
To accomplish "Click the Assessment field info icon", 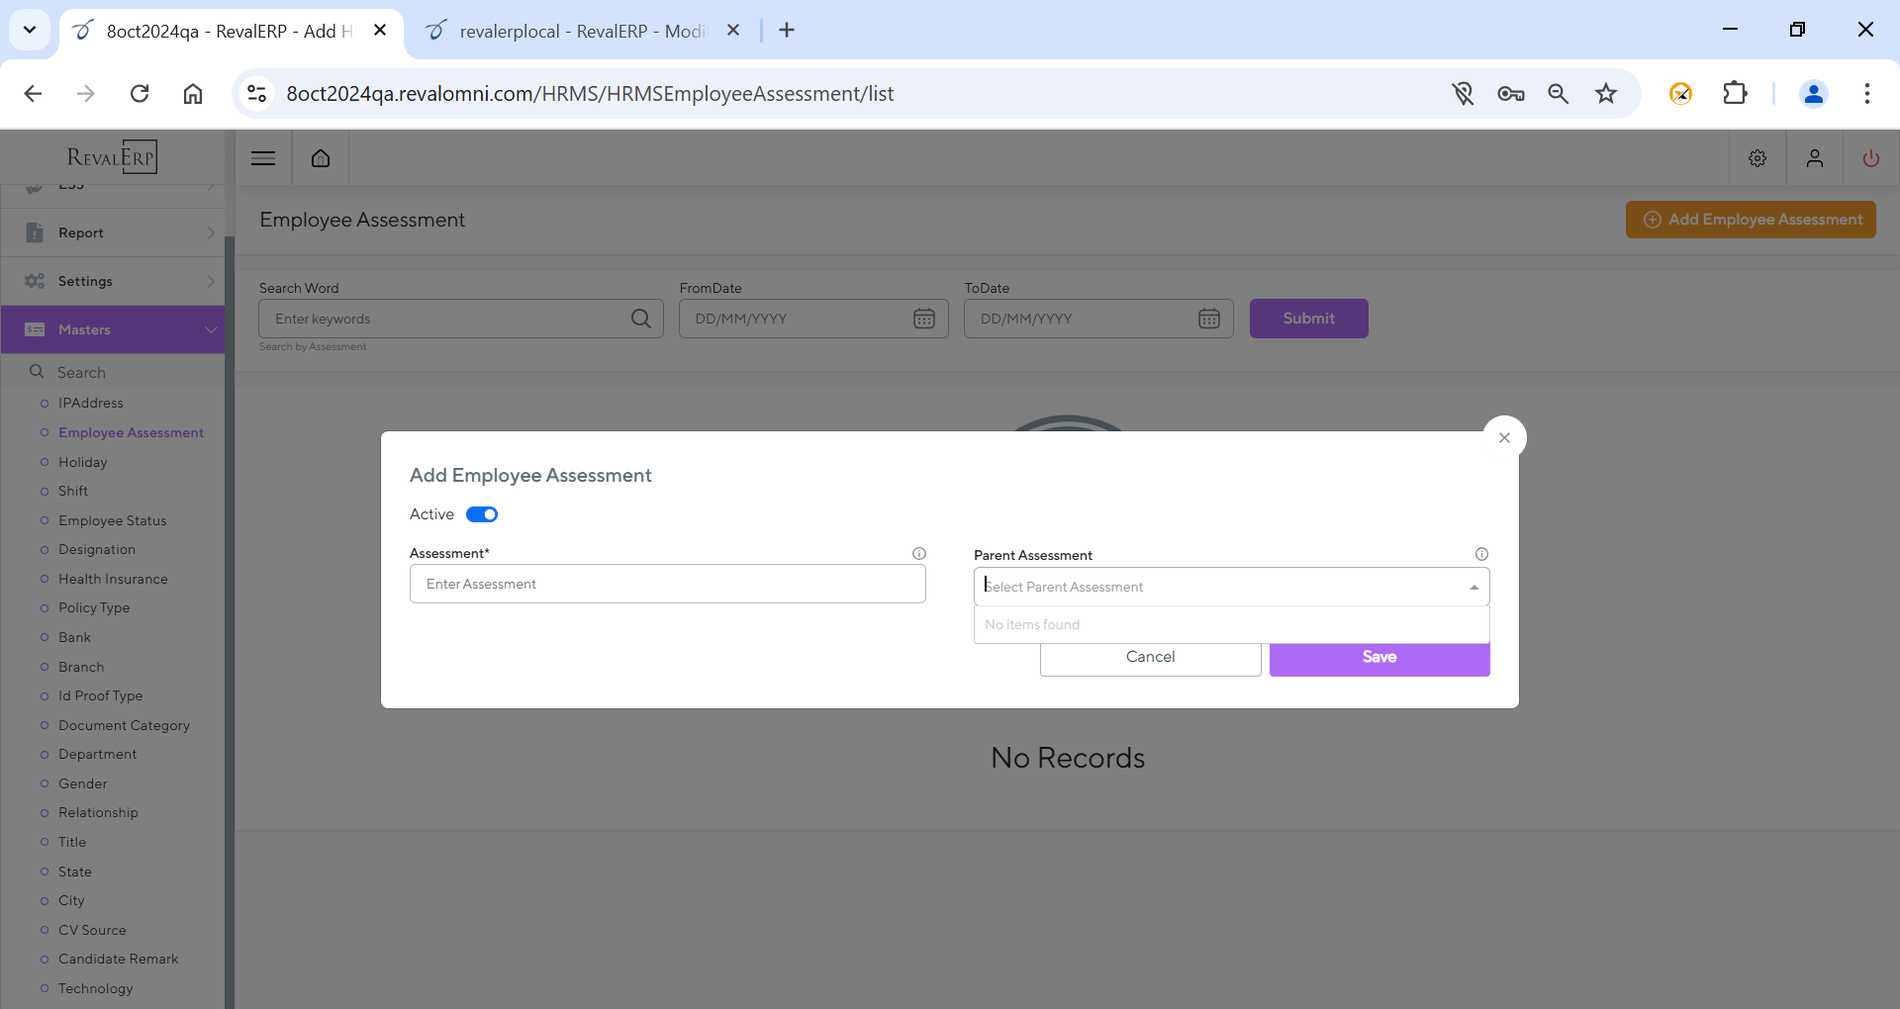I will tap(918, 554).
